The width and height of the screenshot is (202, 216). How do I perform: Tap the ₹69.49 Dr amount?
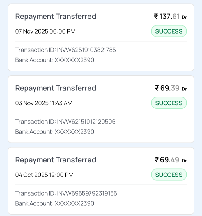(x=171, y=160)
